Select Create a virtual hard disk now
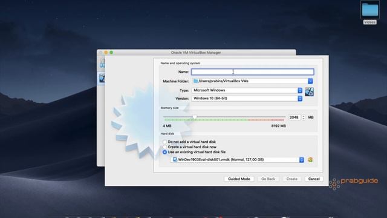Image resolution: width=387 pixels, height=218 pixels. point(189,147)
